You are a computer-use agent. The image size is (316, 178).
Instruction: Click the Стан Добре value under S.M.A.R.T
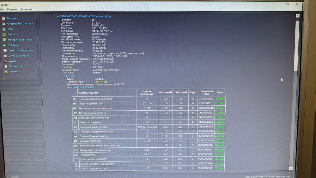point(99,79)
